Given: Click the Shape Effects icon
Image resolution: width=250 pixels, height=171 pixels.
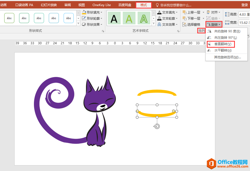Looking at the screenshot, I should (x=84, y=24).
